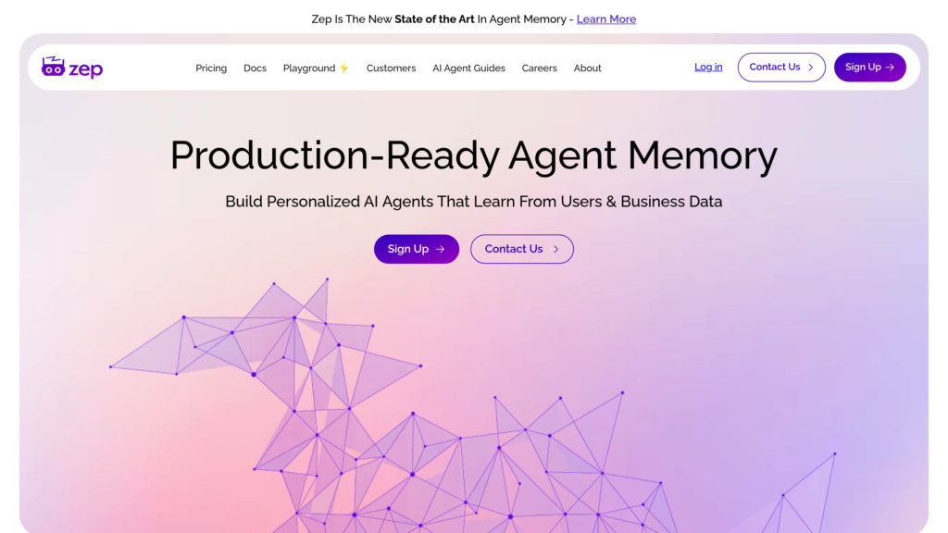This screenshot has height=533, width=948.
Task: Click the Production-Ready Agent Memory headline
Action: point(473,155)
